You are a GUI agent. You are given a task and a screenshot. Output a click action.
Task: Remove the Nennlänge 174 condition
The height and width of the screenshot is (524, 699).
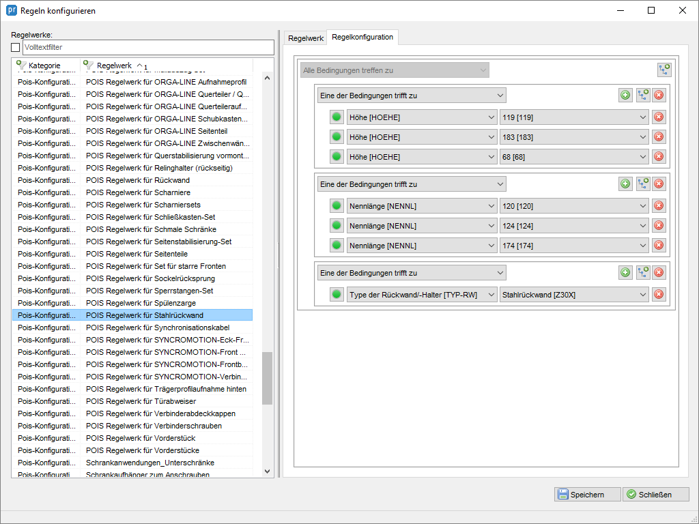click(x=659, y=245)
